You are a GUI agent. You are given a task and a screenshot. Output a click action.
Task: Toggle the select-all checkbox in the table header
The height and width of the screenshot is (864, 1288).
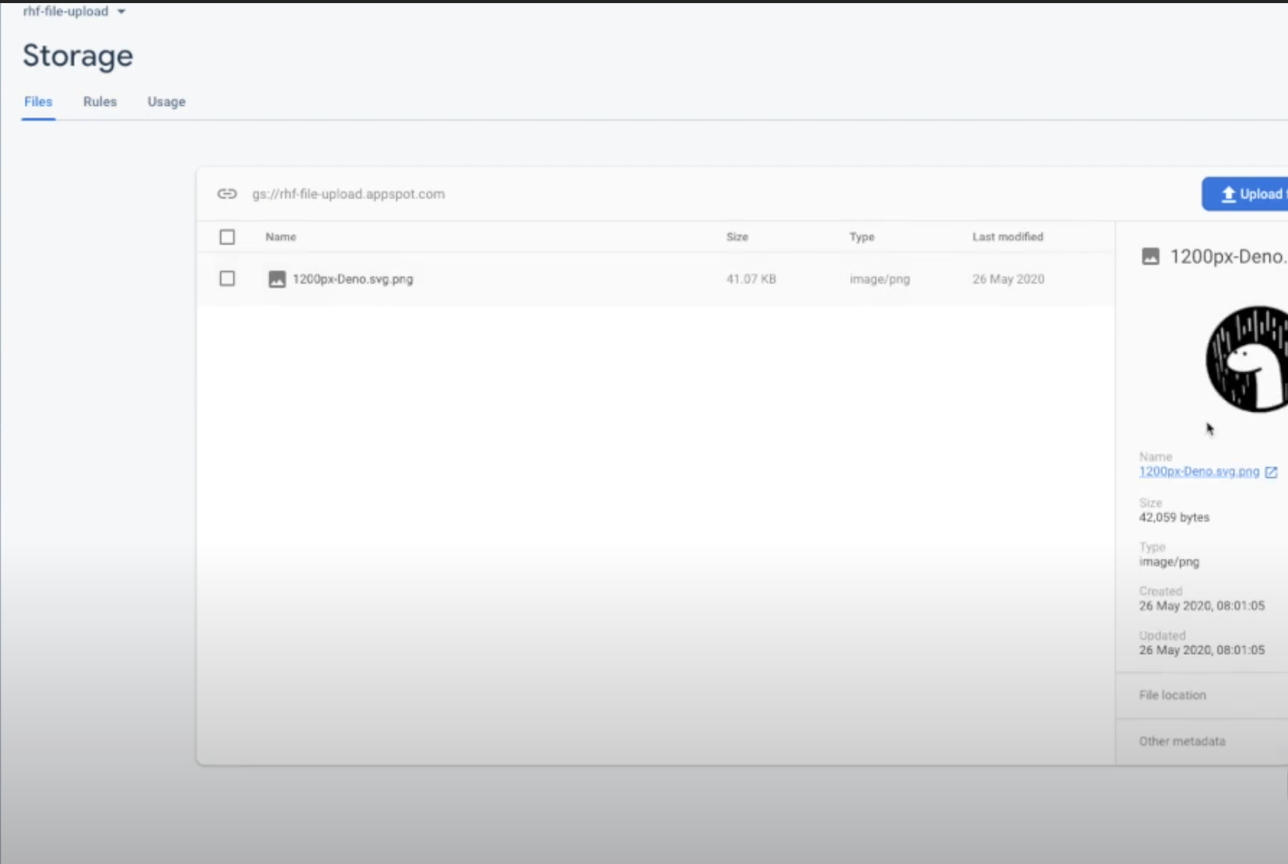227,237
